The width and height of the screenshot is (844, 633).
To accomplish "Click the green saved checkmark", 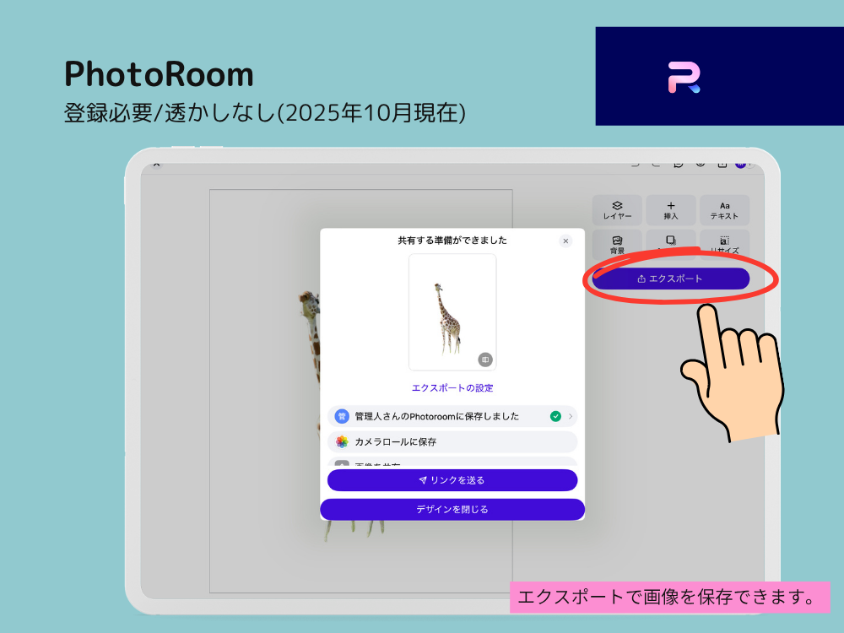I will tap(555, 416).
